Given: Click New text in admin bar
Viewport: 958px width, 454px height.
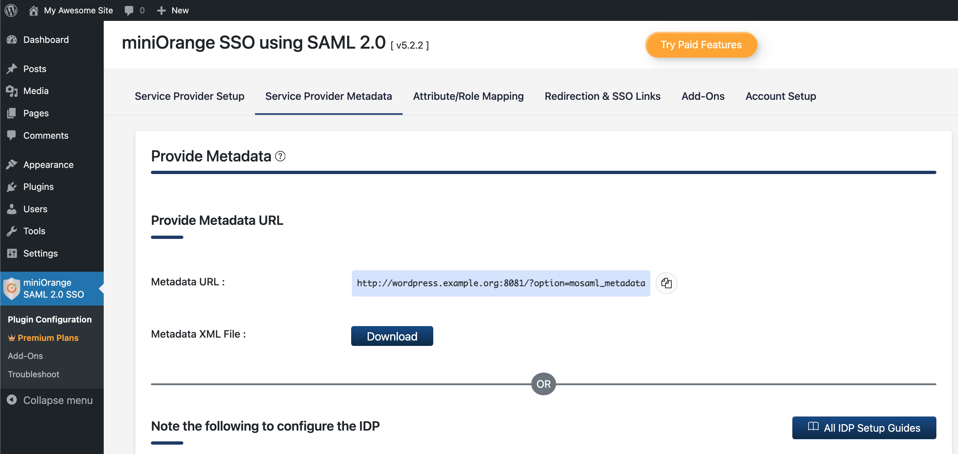Looking at the screenshot, I should pyautogui.click(x=180, y=10).
